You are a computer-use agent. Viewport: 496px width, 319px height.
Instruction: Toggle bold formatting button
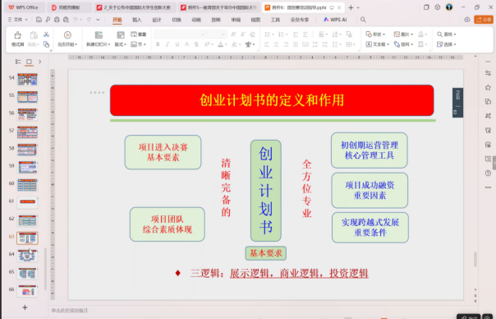point(158,44)
